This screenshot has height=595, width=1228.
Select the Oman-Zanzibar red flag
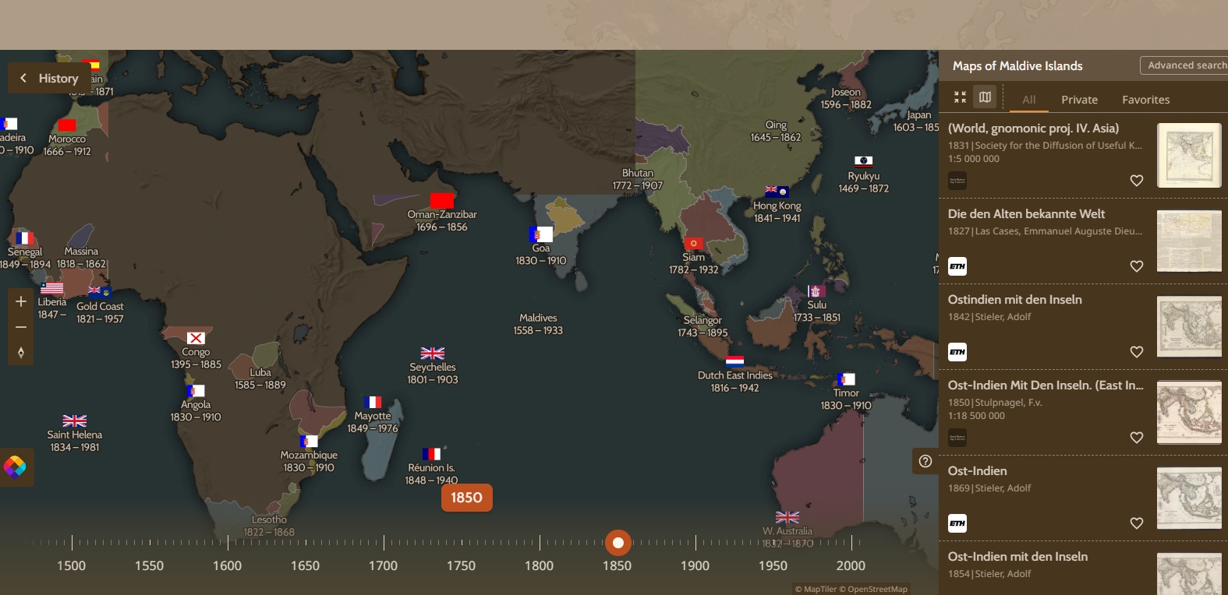coord(442,200)
